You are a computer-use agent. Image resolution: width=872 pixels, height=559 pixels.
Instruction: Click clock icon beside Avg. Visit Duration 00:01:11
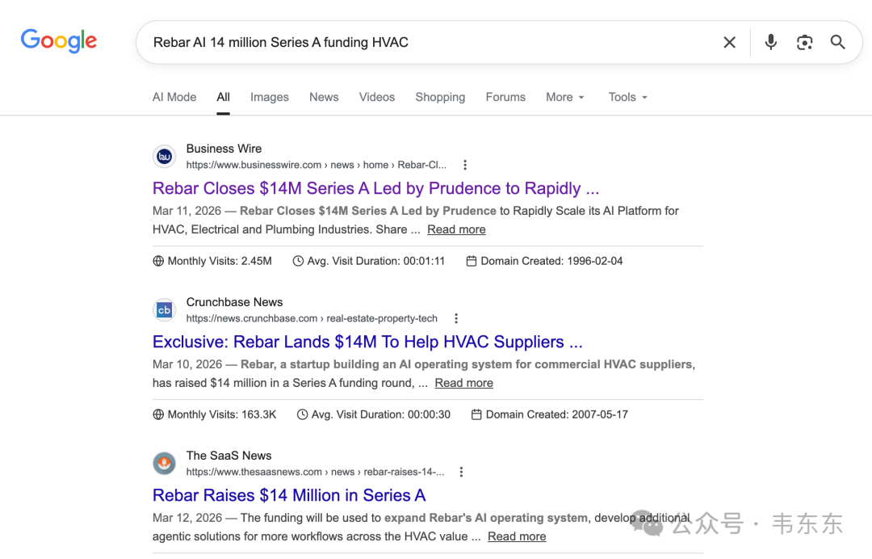point(298,261)
